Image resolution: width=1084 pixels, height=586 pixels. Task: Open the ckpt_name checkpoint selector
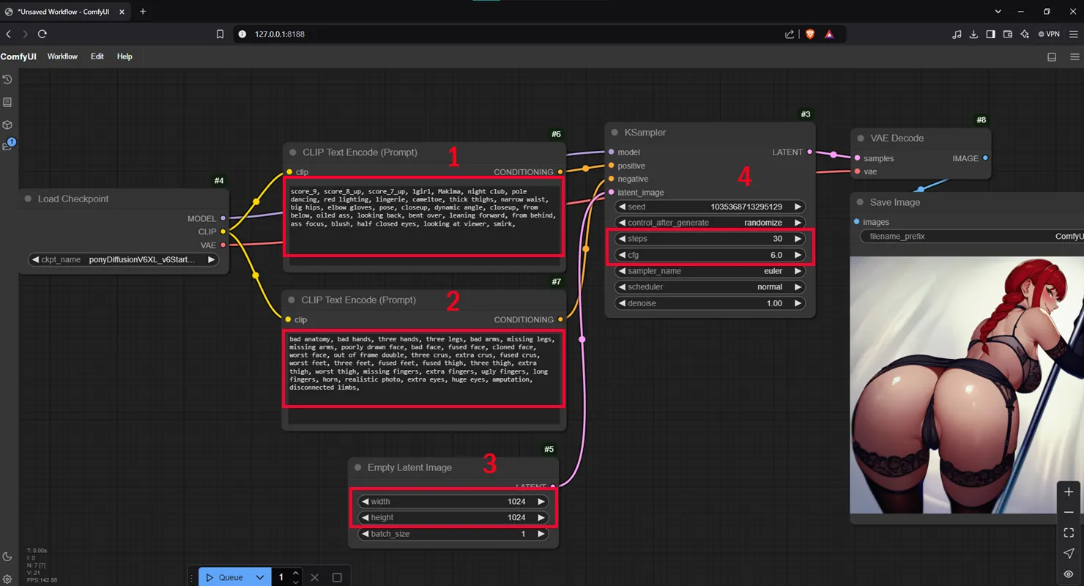123,259
